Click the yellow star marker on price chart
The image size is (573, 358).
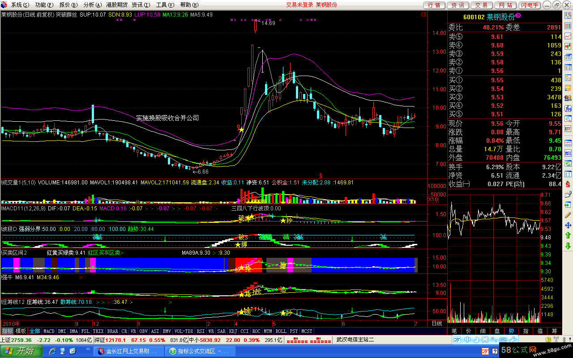[241, 129]
